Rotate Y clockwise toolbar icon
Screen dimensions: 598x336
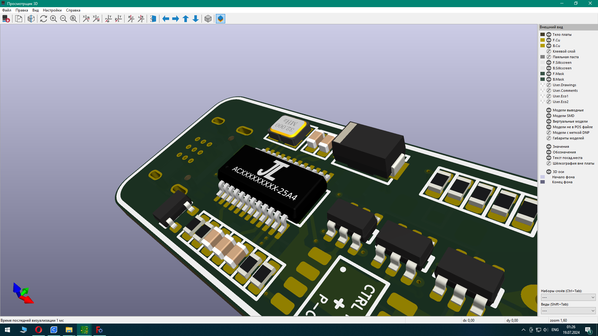(108, 19)
